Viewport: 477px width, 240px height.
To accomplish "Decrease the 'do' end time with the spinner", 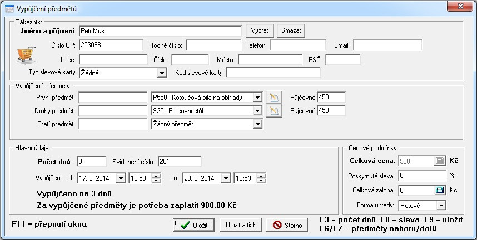I will pos(261,180).
